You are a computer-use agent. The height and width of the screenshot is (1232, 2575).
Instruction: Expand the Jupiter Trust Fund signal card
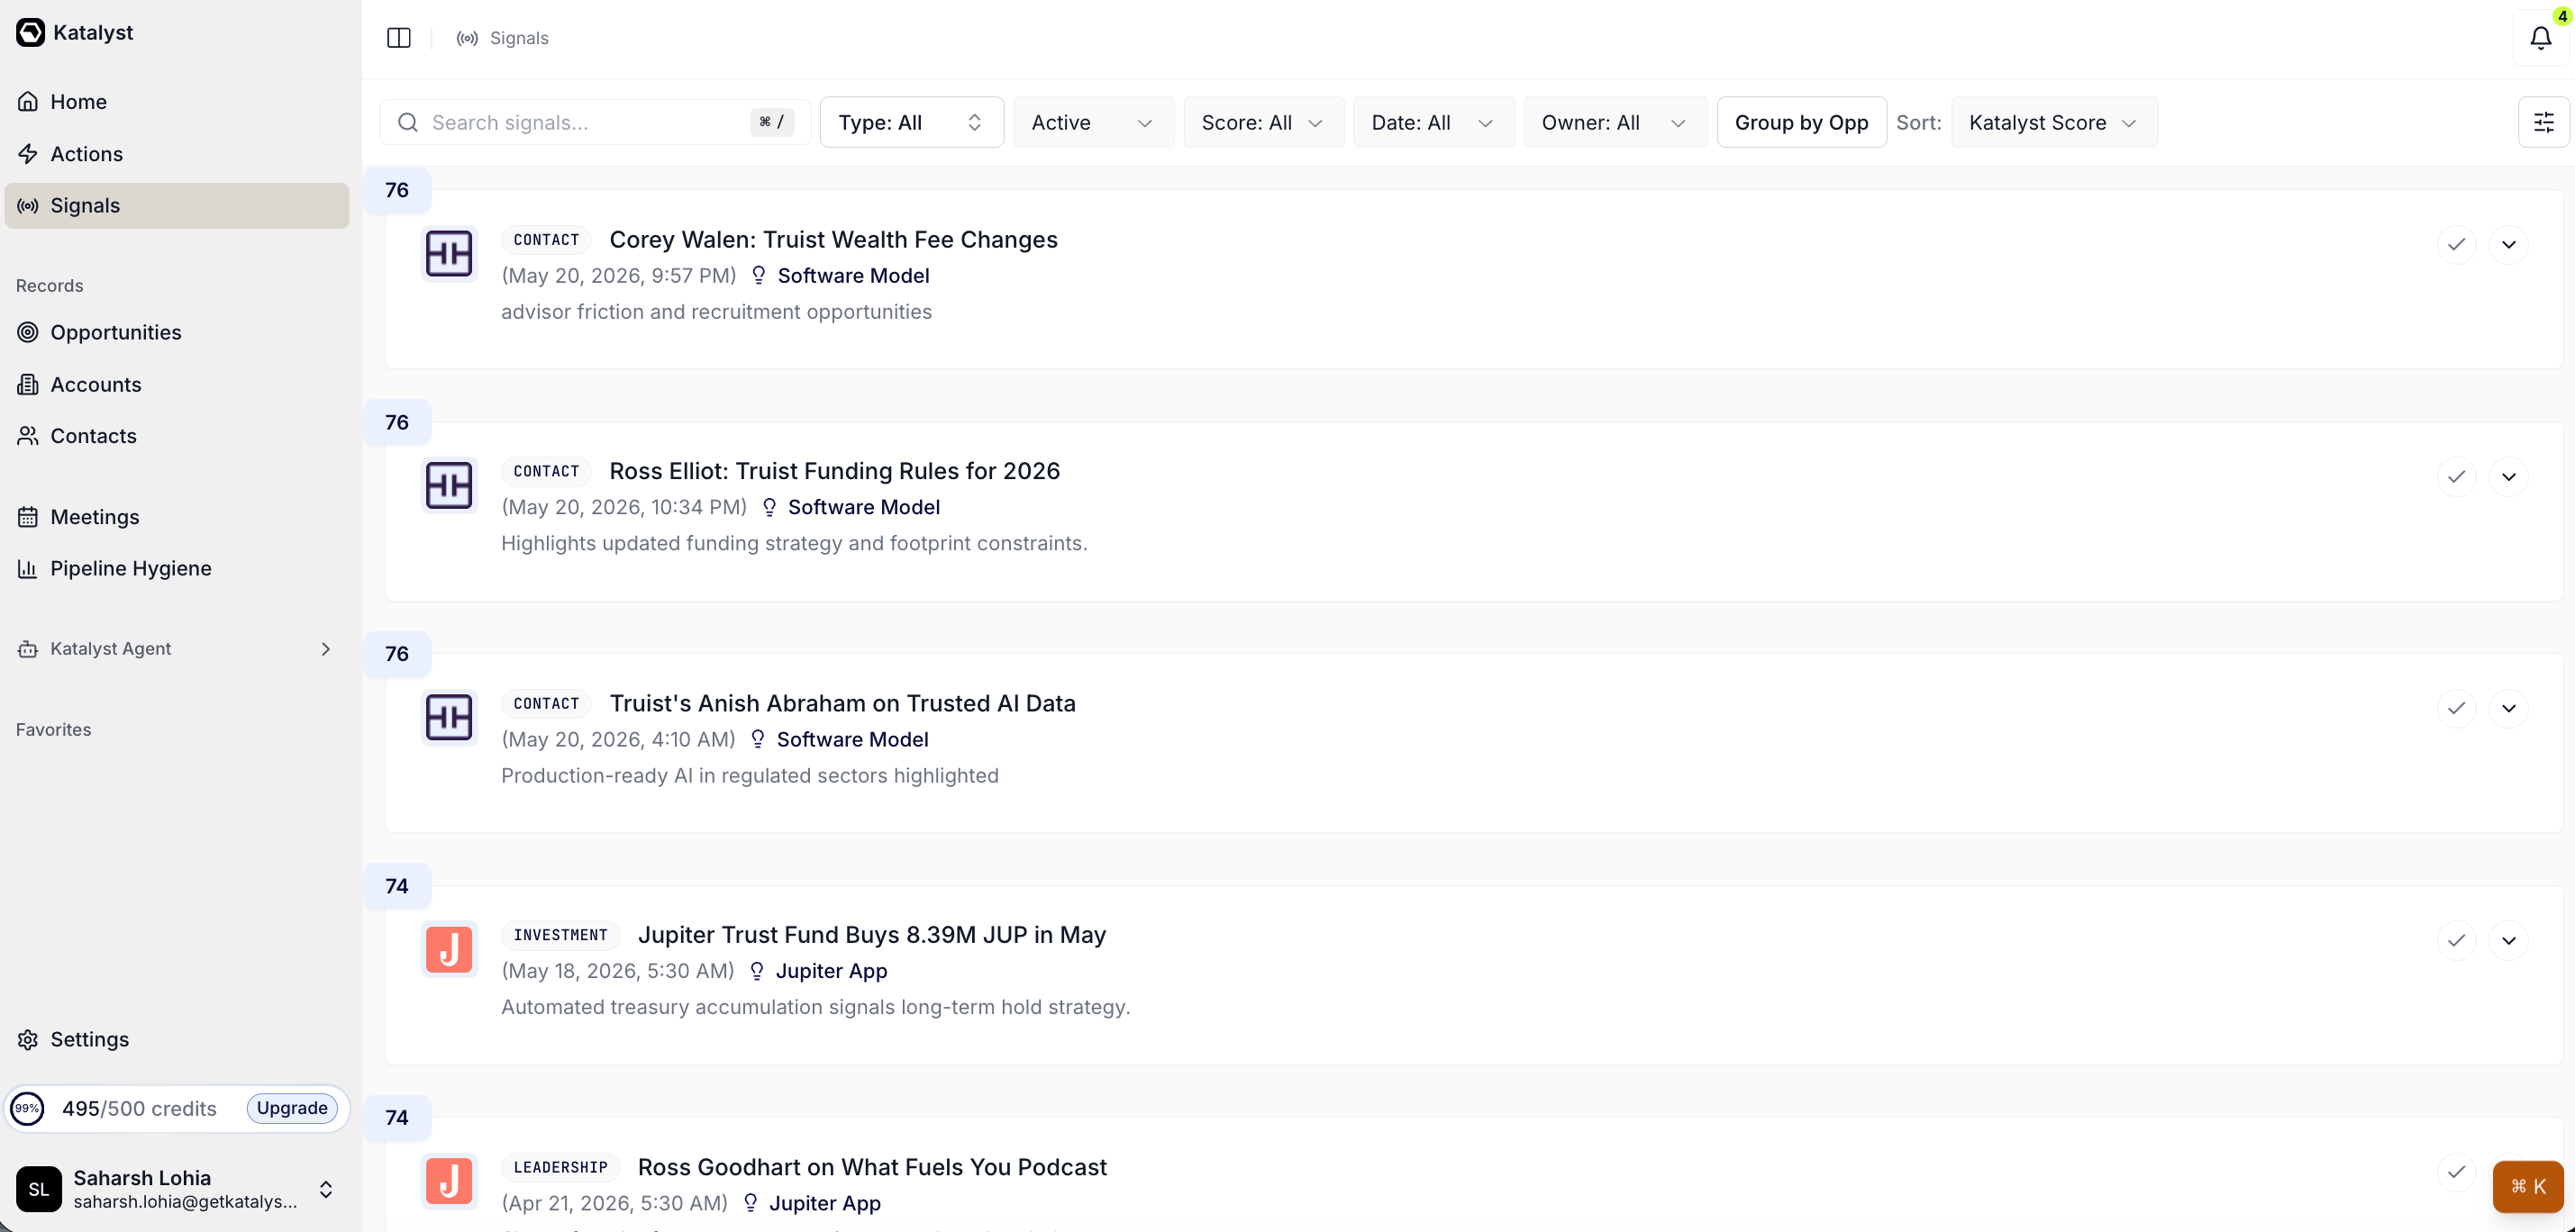tap(2508, 940)
